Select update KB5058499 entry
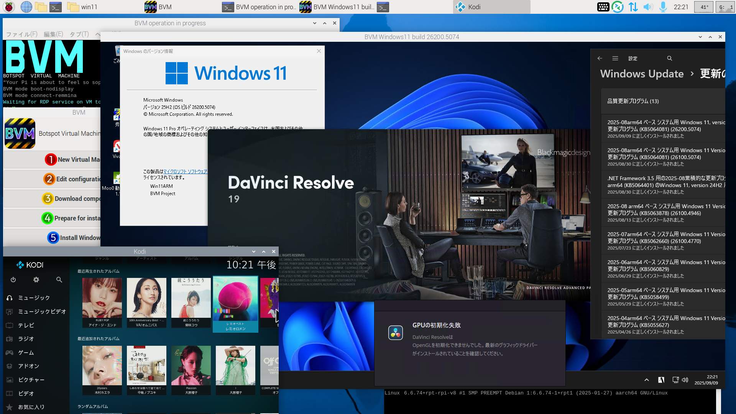The width and height of the screenshot is (736, 414). tap(663, 297)
